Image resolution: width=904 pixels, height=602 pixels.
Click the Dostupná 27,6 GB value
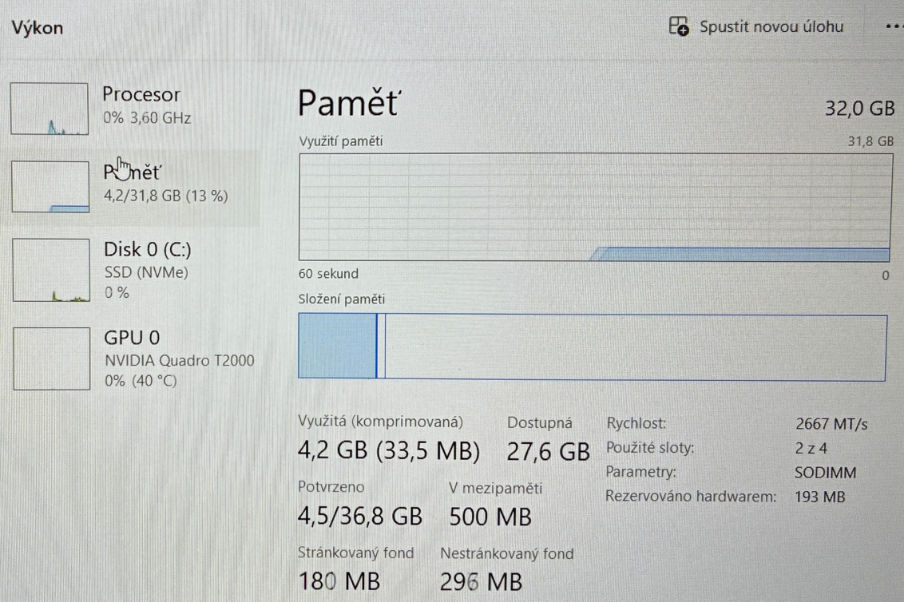548,450
